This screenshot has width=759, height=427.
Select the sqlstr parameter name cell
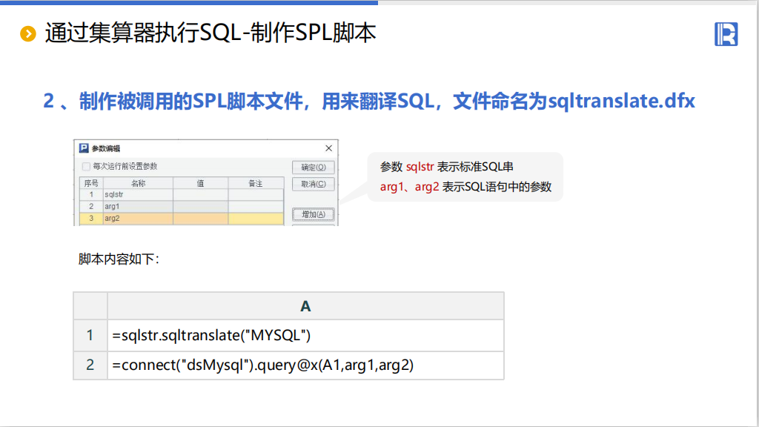pyautogui.click(x=138, y=195)
